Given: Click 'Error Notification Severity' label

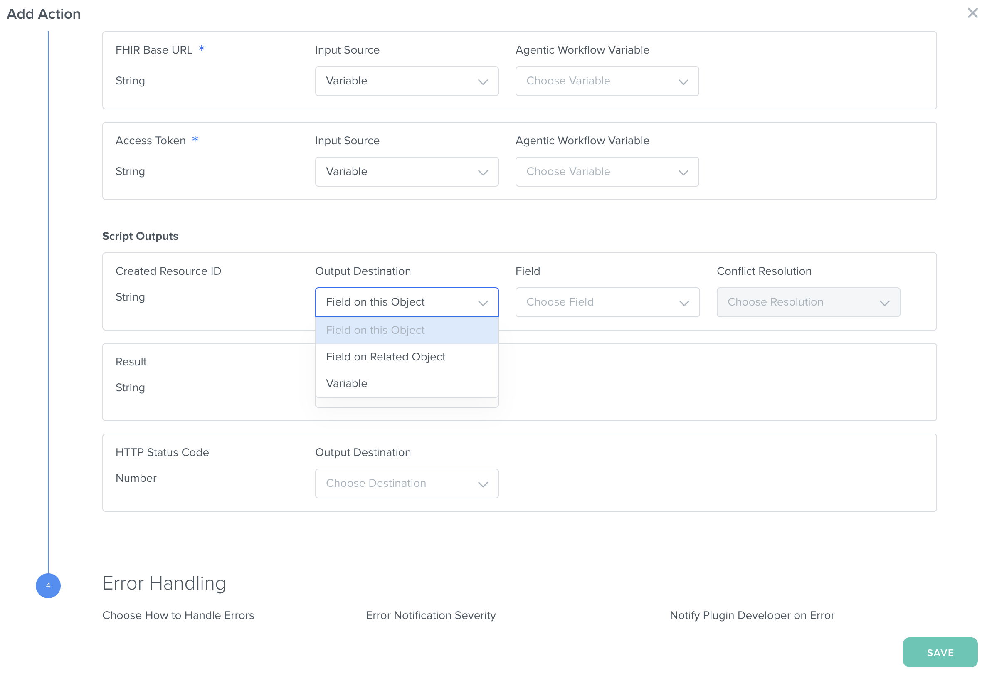Looking at the screenshot, I should 431,615.
